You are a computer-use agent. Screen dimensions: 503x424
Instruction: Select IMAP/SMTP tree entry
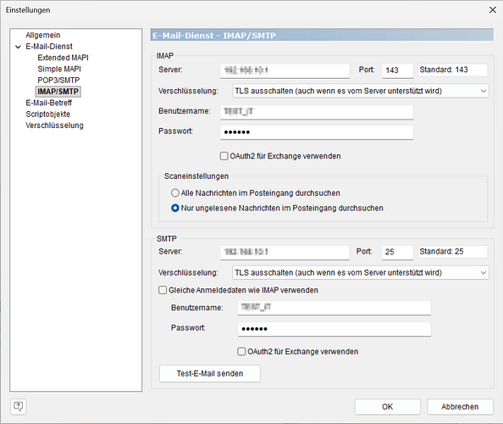(58, 92)
